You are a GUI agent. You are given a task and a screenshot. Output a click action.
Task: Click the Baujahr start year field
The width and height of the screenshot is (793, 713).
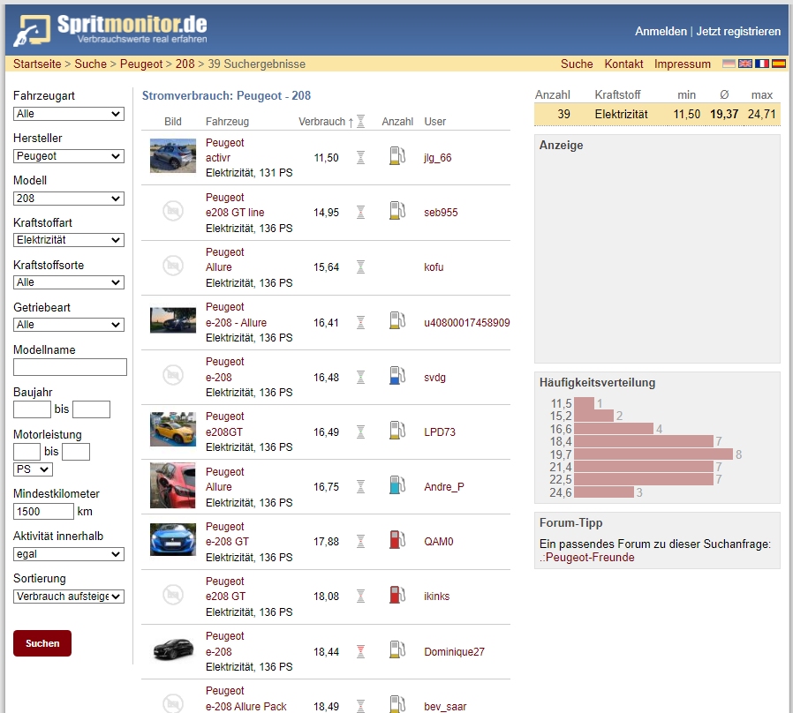point(32,409)
